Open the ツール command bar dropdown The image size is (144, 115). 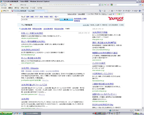coord(135,11)
